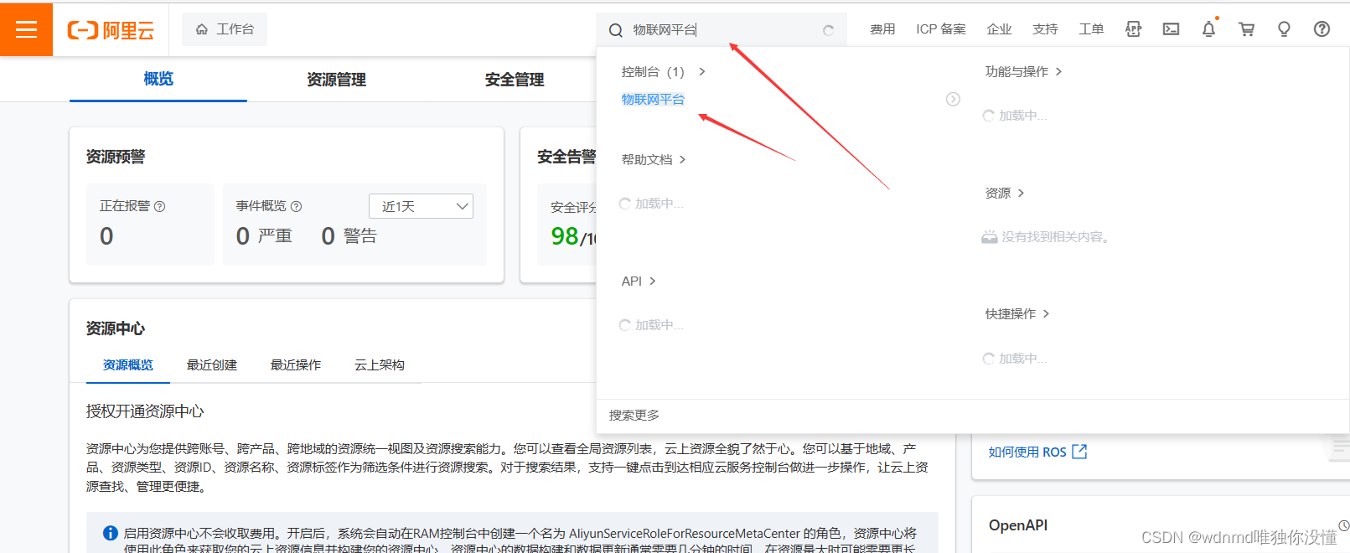The image size is (1350, 553).
Task: Click the 资源预警 card title
Action: 116,157
